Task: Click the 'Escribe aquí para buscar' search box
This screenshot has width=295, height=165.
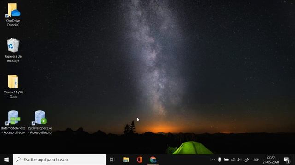Action: point(59,159)
